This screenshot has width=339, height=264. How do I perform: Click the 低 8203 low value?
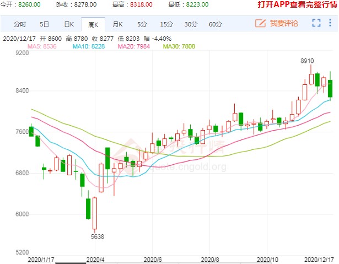pos(128,39)
